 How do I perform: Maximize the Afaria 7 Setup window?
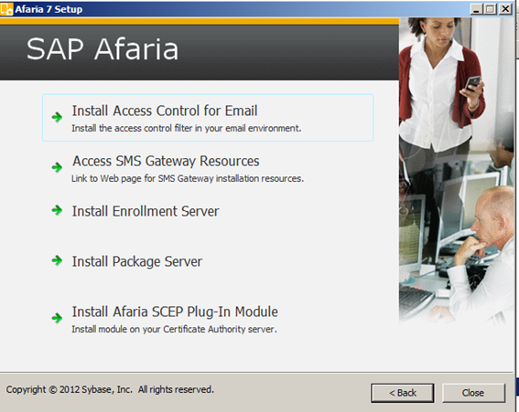491,9
